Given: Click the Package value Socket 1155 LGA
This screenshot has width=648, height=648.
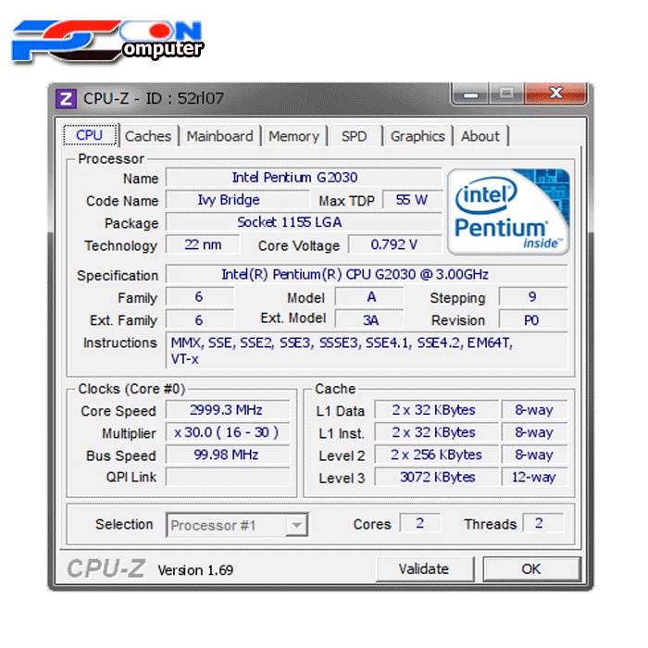Looking at the screenshot, I should [304, 222].
